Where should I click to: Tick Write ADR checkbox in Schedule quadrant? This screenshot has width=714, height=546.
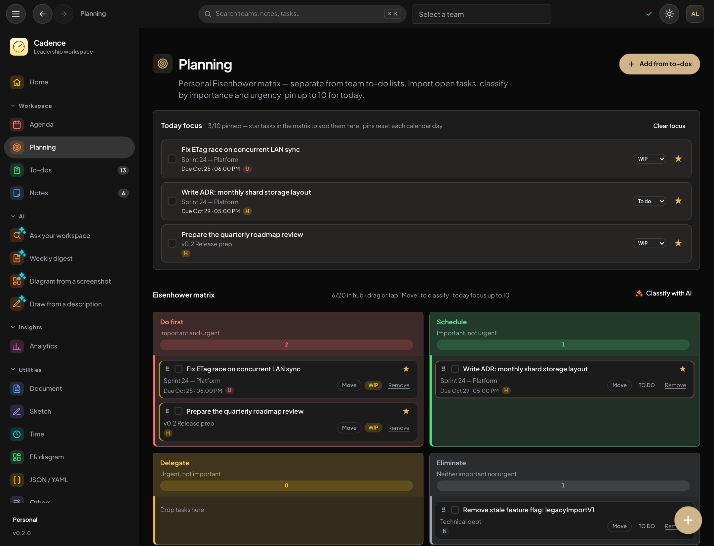[456, 369]
